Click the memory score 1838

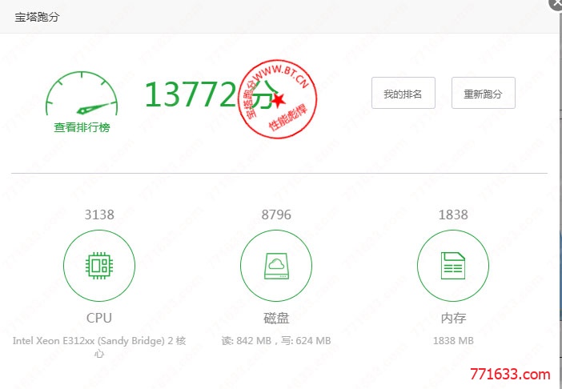(x=453, y=215)
